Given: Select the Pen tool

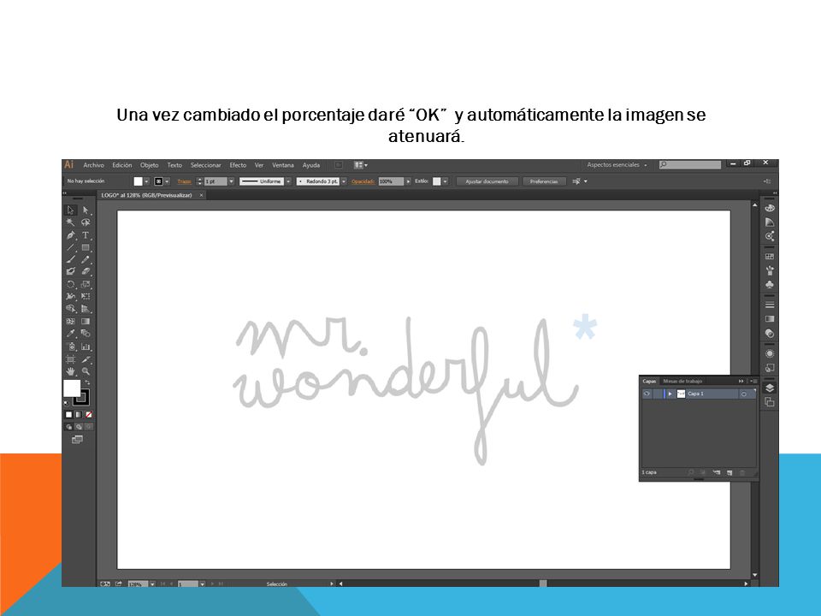Looking at the screenshot, I should click(x=71, y=235).
